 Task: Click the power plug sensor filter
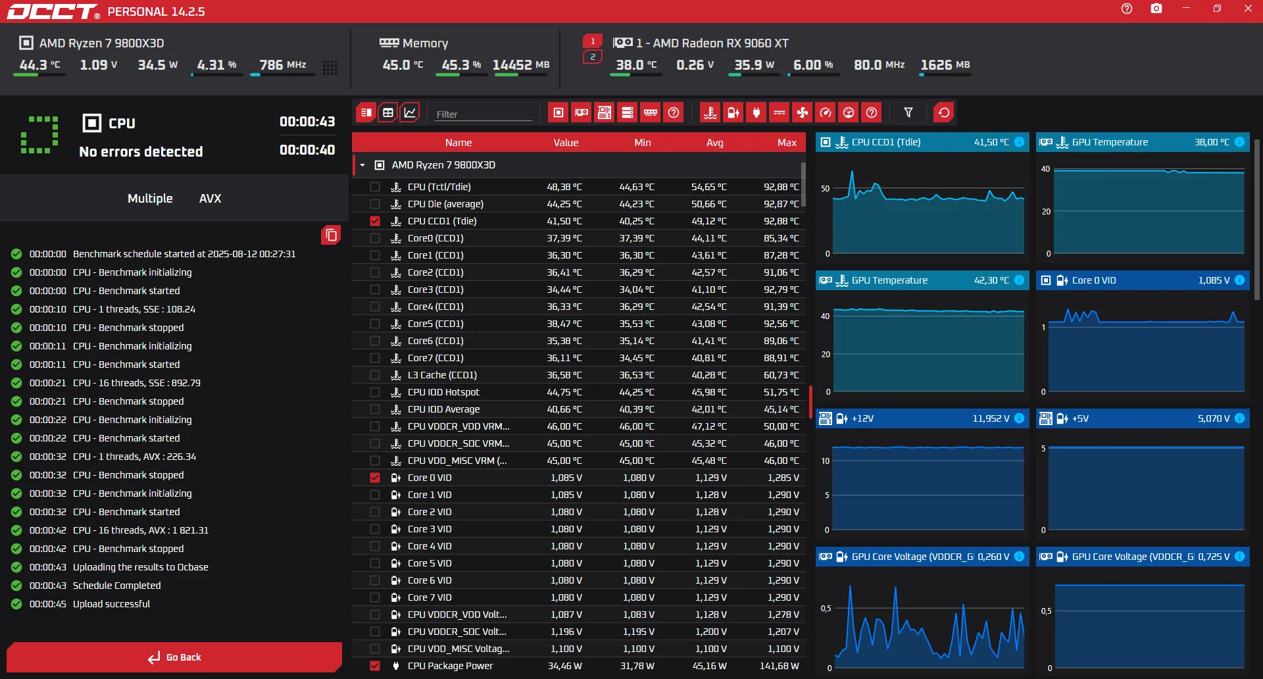pyautogui.click(x=756, y=113)
